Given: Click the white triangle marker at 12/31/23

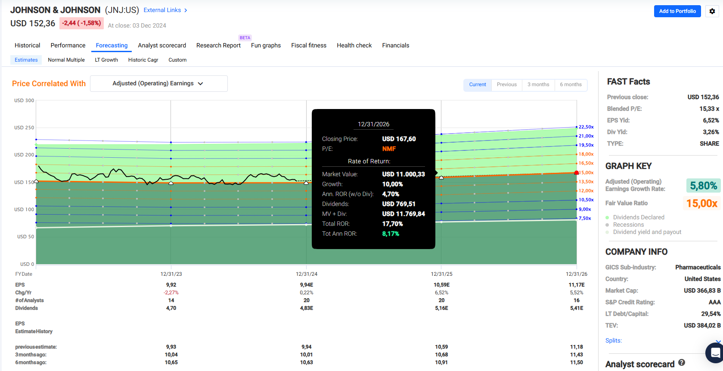Looking at the screenshot, I should pyautogui.click(x=171, y=183).
